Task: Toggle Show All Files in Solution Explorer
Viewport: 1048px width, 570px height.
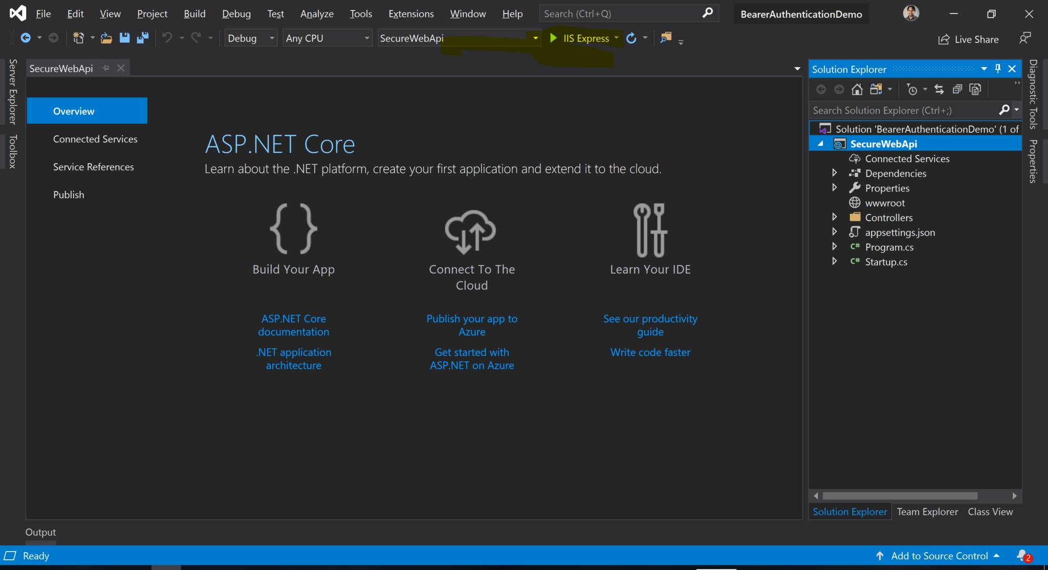Action: pos(878,89)
